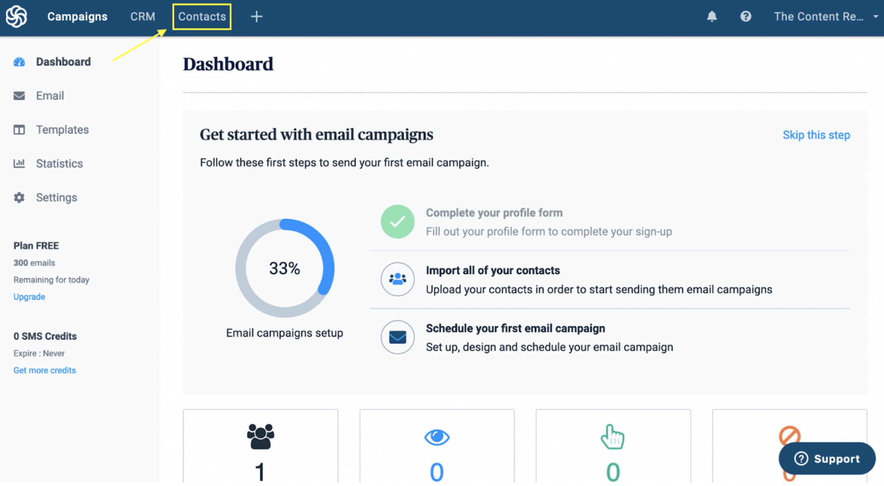Open Email in the sidebar
Viewport: 884px width, 486px height.
pos(50,96)
